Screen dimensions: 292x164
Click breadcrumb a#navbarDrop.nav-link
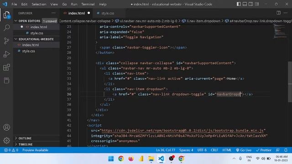tap(258, 21)
